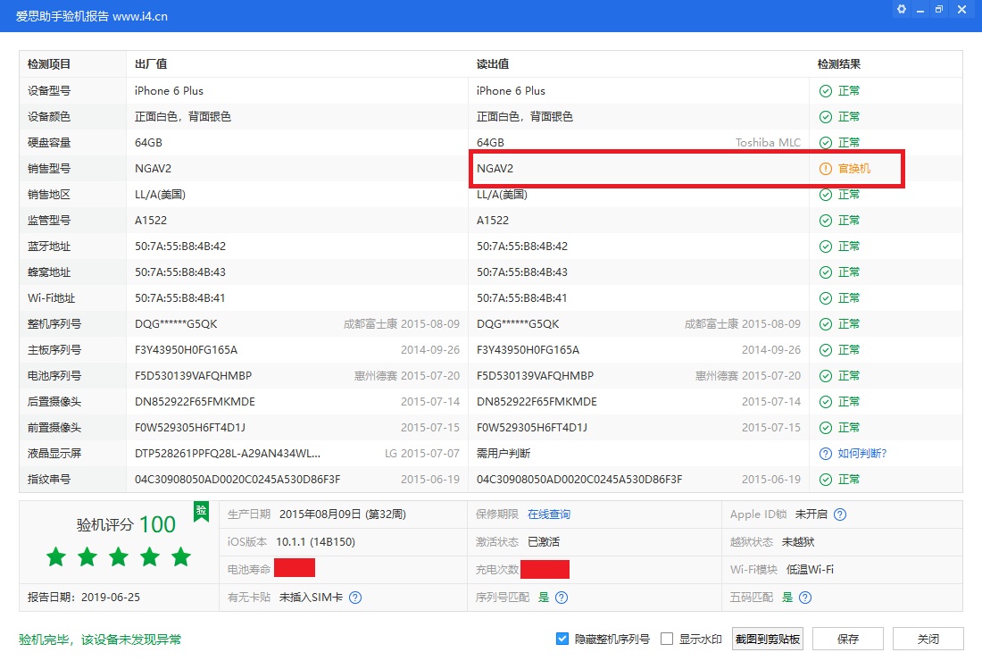
Task: Click the first green rating star
Action: [56, 556]
